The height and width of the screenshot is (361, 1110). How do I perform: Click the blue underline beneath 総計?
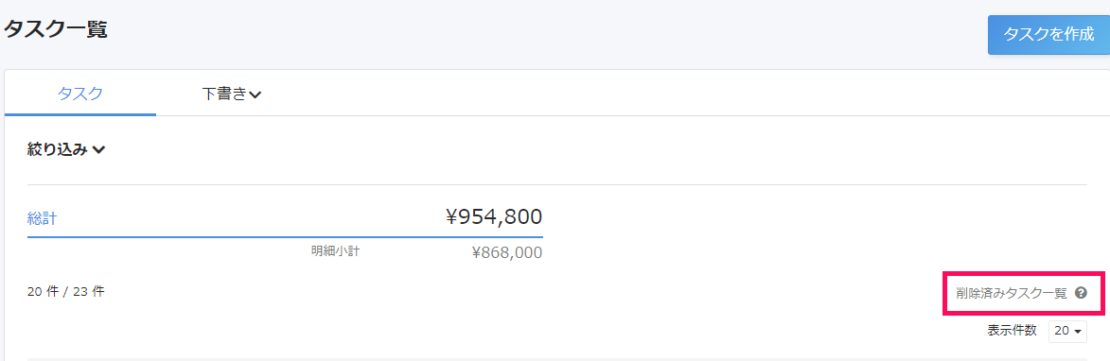(285, 236)
